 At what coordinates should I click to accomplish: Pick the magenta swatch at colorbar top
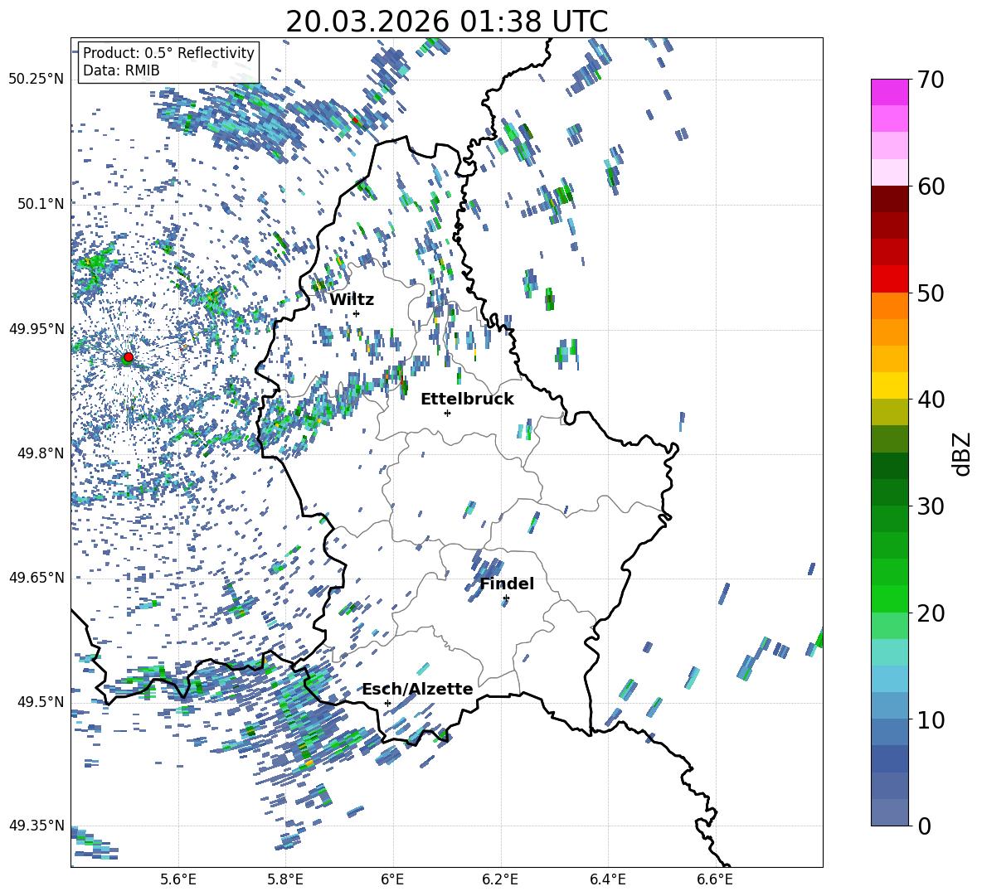point(890,92)
